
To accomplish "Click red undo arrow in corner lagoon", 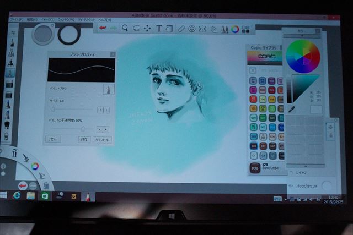I will [x=23, y=186].
